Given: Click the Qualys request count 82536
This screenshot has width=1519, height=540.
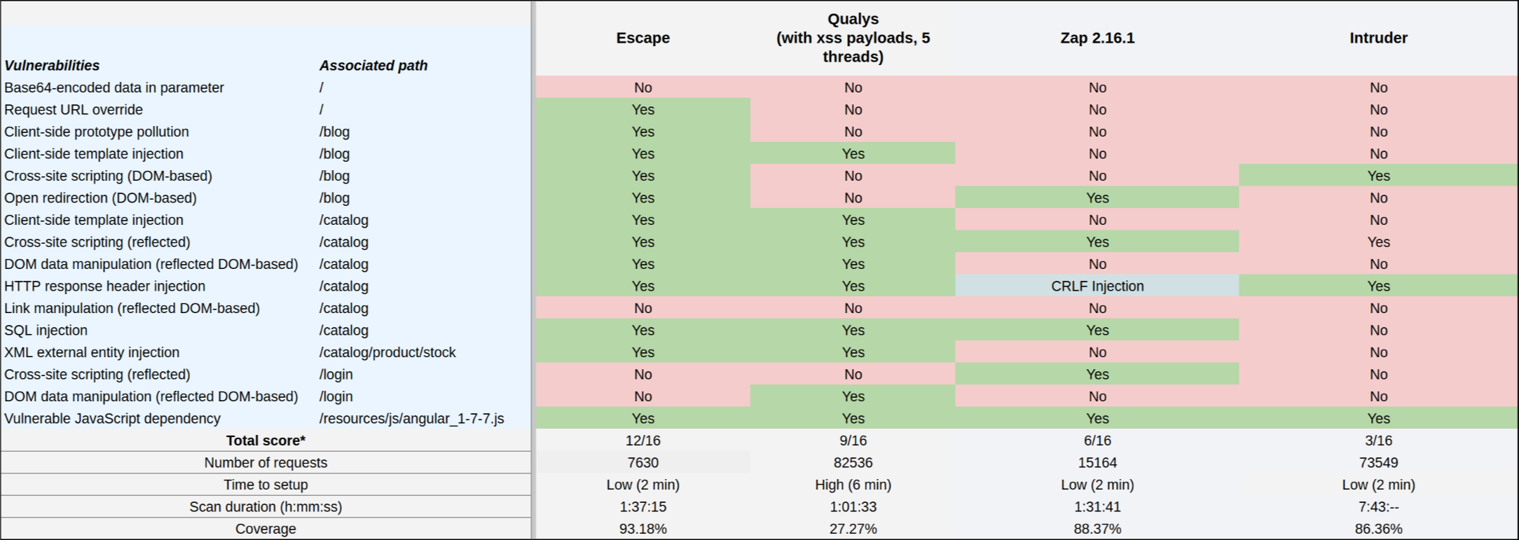Looking at the screenshot, I should [853, 462].
